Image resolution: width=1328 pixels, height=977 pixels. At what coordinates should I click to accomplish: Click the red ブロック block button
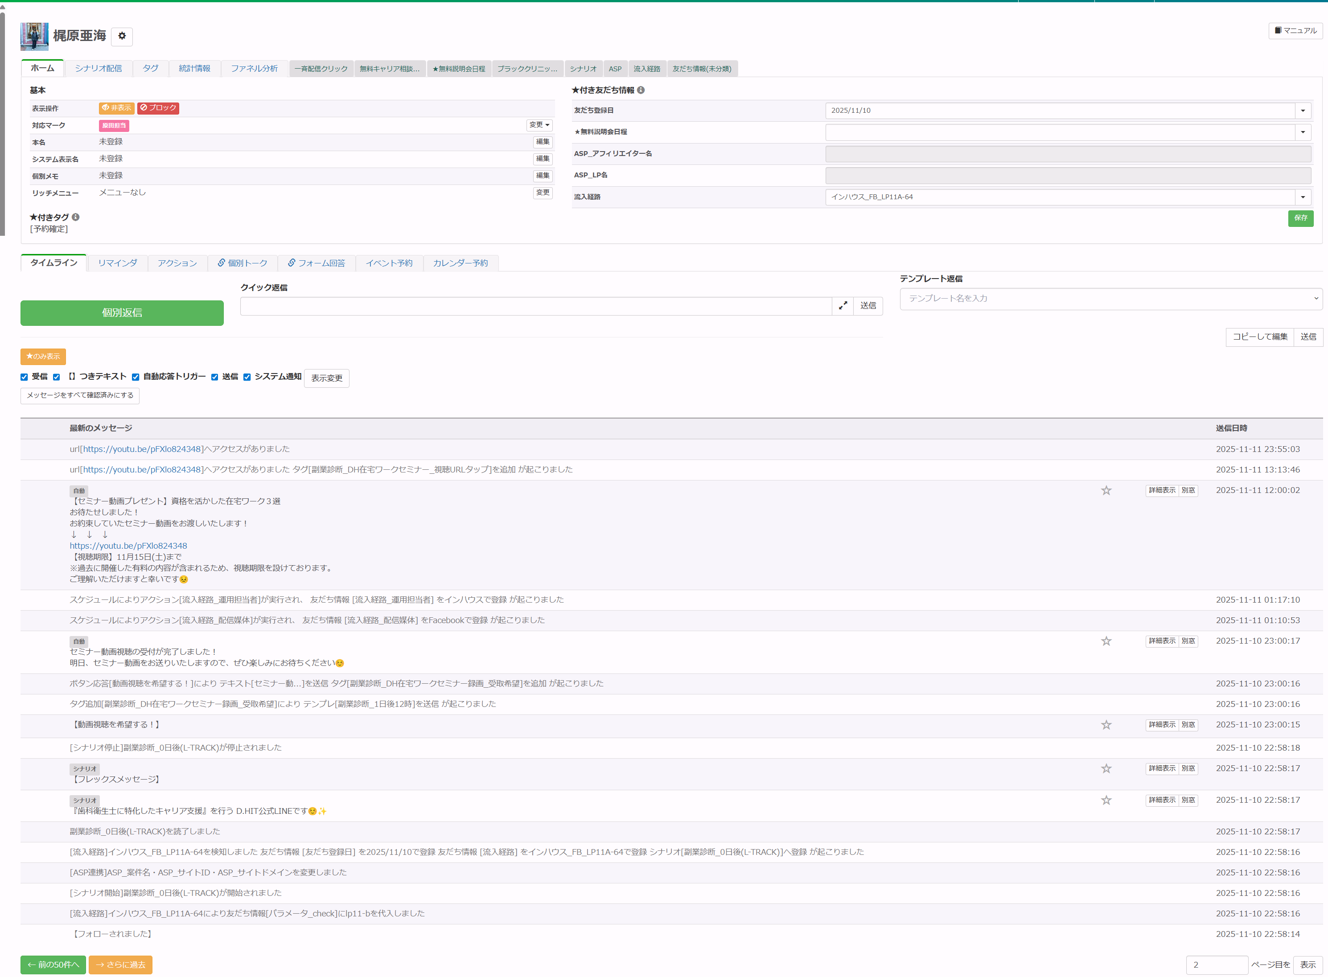pos(158,107)
